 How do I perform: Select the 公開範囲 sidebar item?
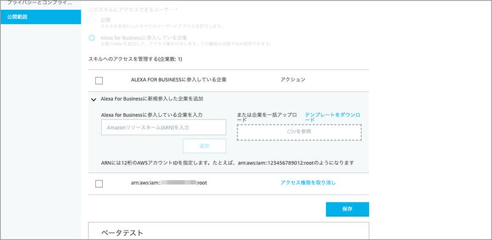tap(41, 17)
